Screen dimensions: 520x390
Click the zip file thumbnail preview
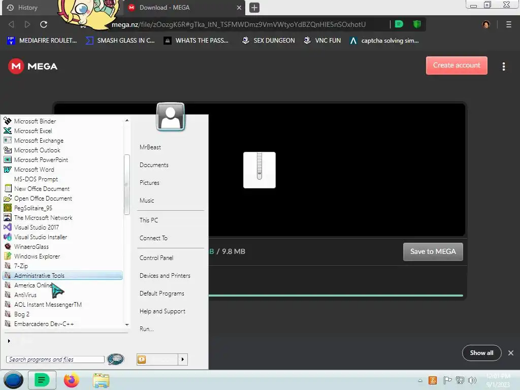(x=259, y=170)
